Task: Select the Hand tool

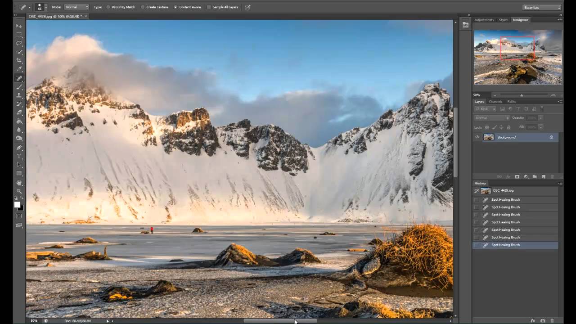Action: pos(19,183)
